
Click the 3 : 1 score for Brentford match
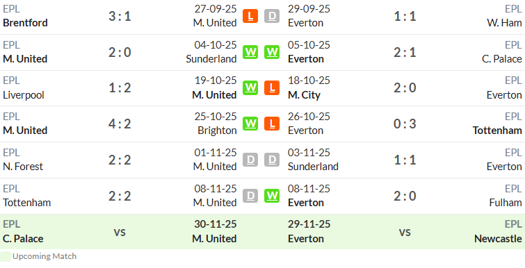coord(120,16)
